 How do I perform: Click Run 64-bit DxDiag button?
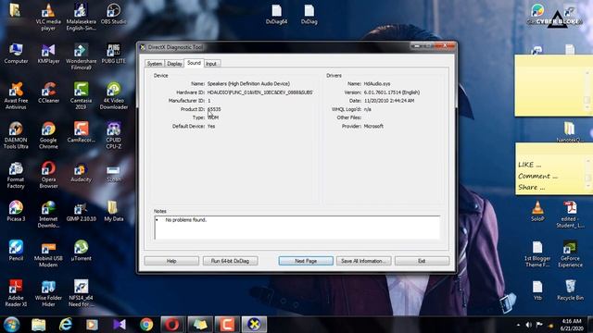click(x=230, y=261)
